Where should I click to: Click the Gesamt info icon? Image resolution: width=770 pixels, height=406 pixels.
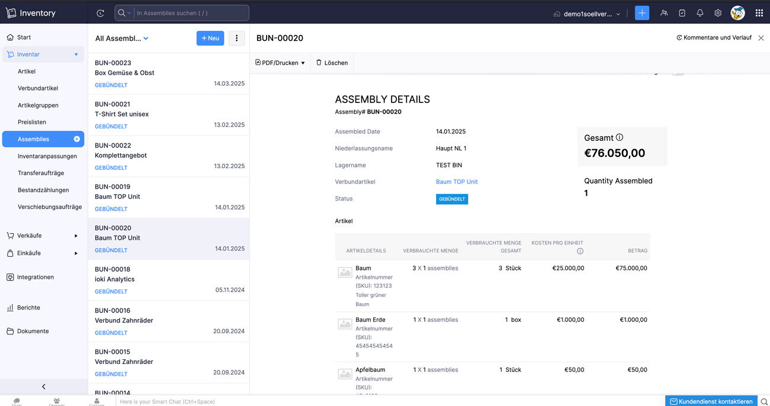click(620, 137)
